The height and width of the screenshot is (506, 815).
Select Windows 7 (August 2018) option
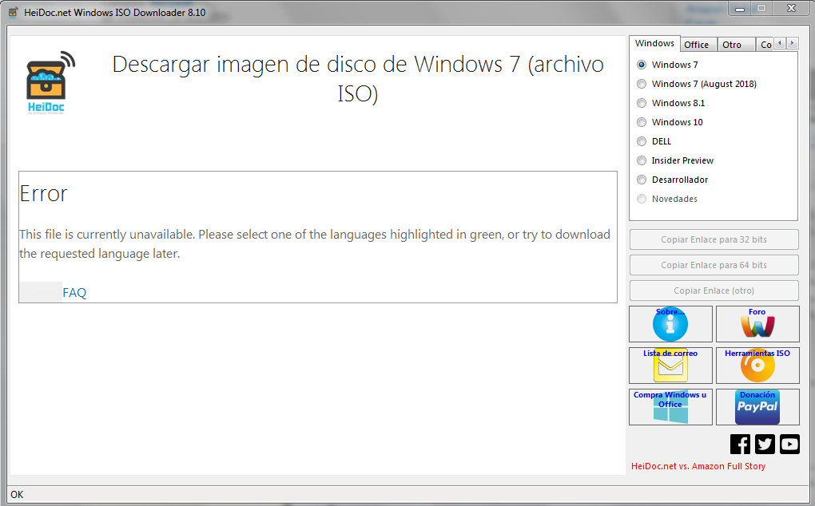pyautogui.click(x=642, y=84)
